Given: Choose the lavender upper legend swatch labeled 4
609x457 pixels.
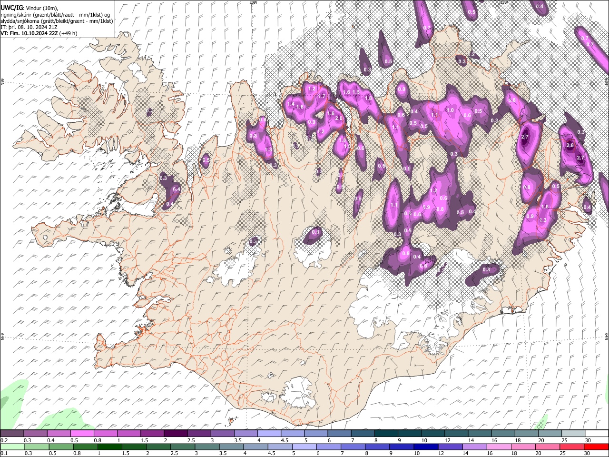Looking at the screenshot, I should (x=269, y=434).
